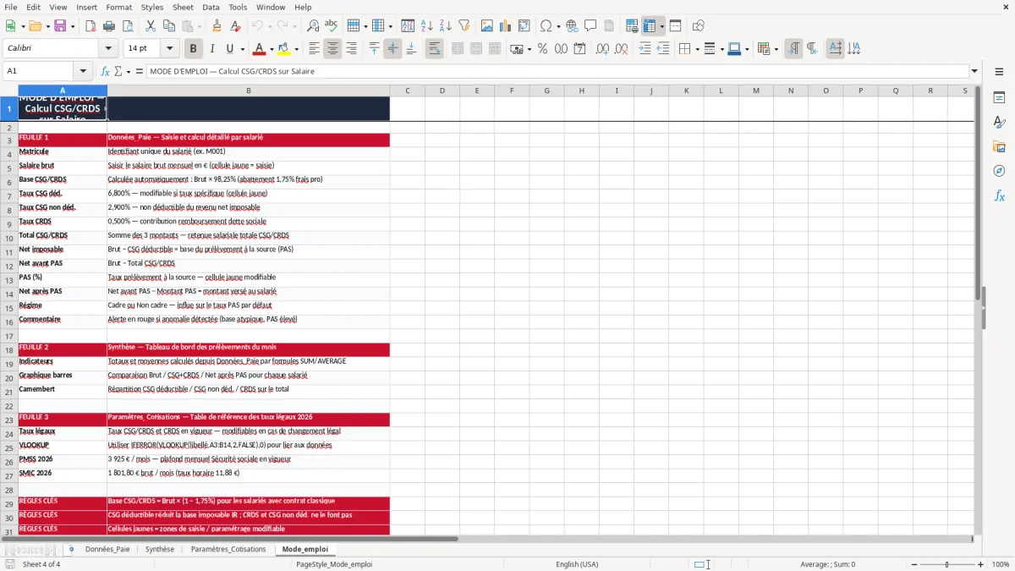This screenshot has height=571, width=1015.
Task: Open the font name dropdown
Action: click(108, 49)
